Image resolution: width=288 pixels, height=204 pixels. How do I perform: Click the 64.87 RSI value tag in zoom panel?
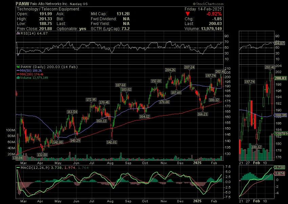pos(280,43)
